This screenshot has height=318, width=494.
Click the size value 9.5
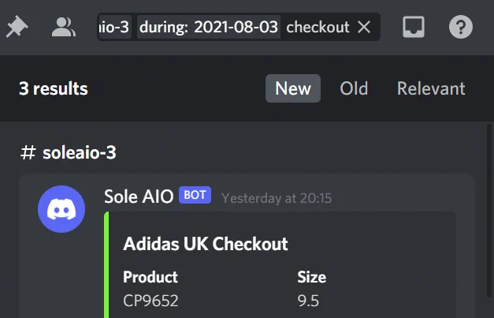308,301
